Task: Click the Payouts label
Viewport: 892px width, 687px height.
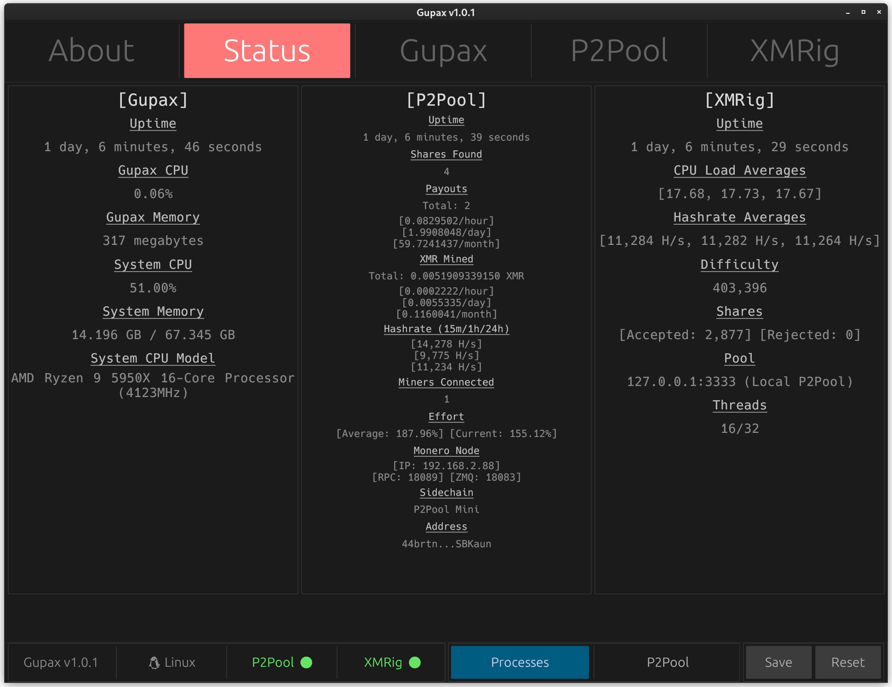Action: [x=446, y=188]
